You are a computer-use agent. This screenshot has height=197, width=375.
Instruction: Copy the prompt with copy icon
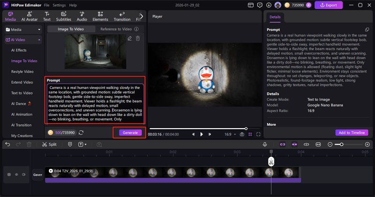tap(367, 29)
